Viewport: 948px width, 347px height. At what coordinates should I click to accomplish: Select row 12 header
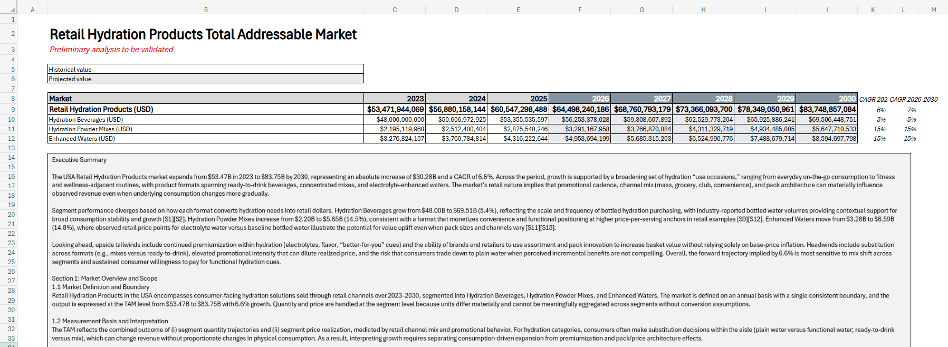8,138
